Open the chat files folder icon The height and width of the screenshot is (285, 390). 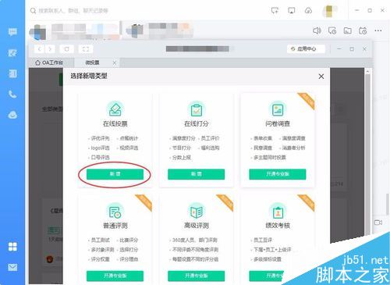348,30
